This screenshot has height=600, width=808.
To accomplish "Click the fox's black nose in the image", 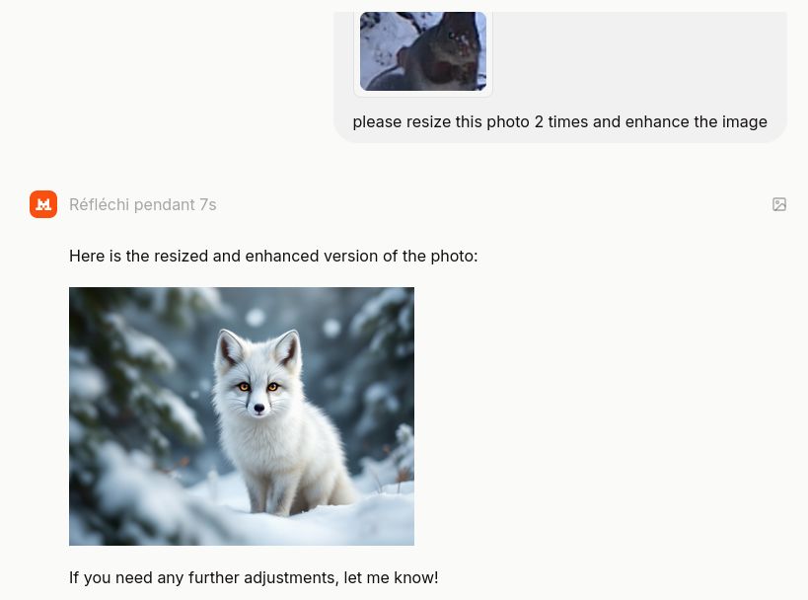I will point(259,409).
